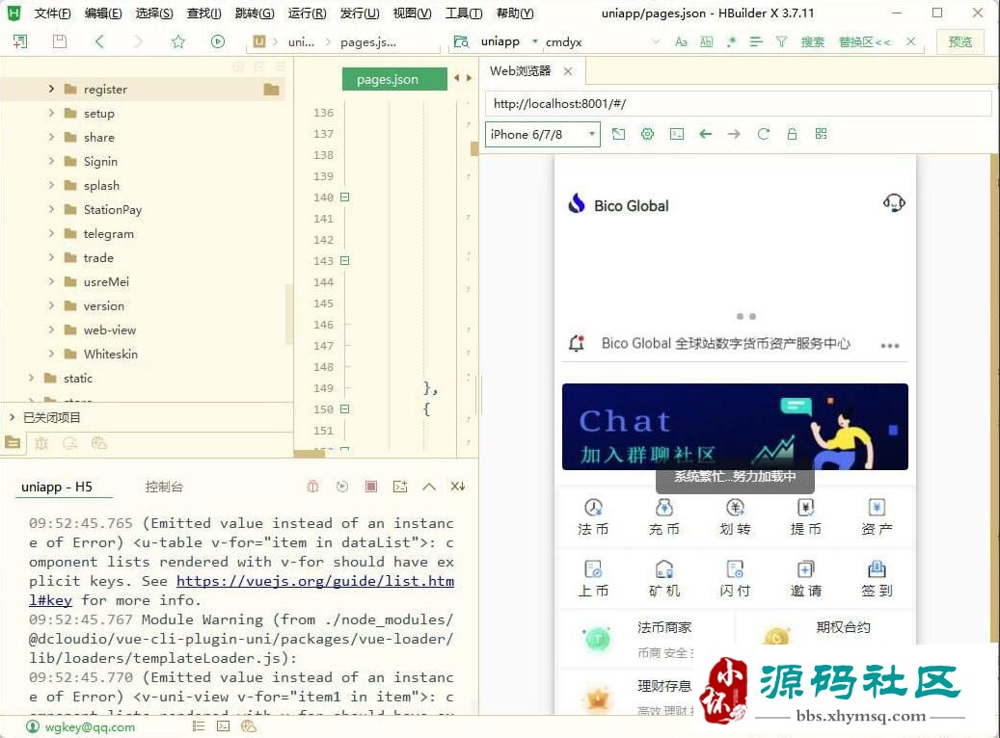Click the browser URL address field

[738, 104]
